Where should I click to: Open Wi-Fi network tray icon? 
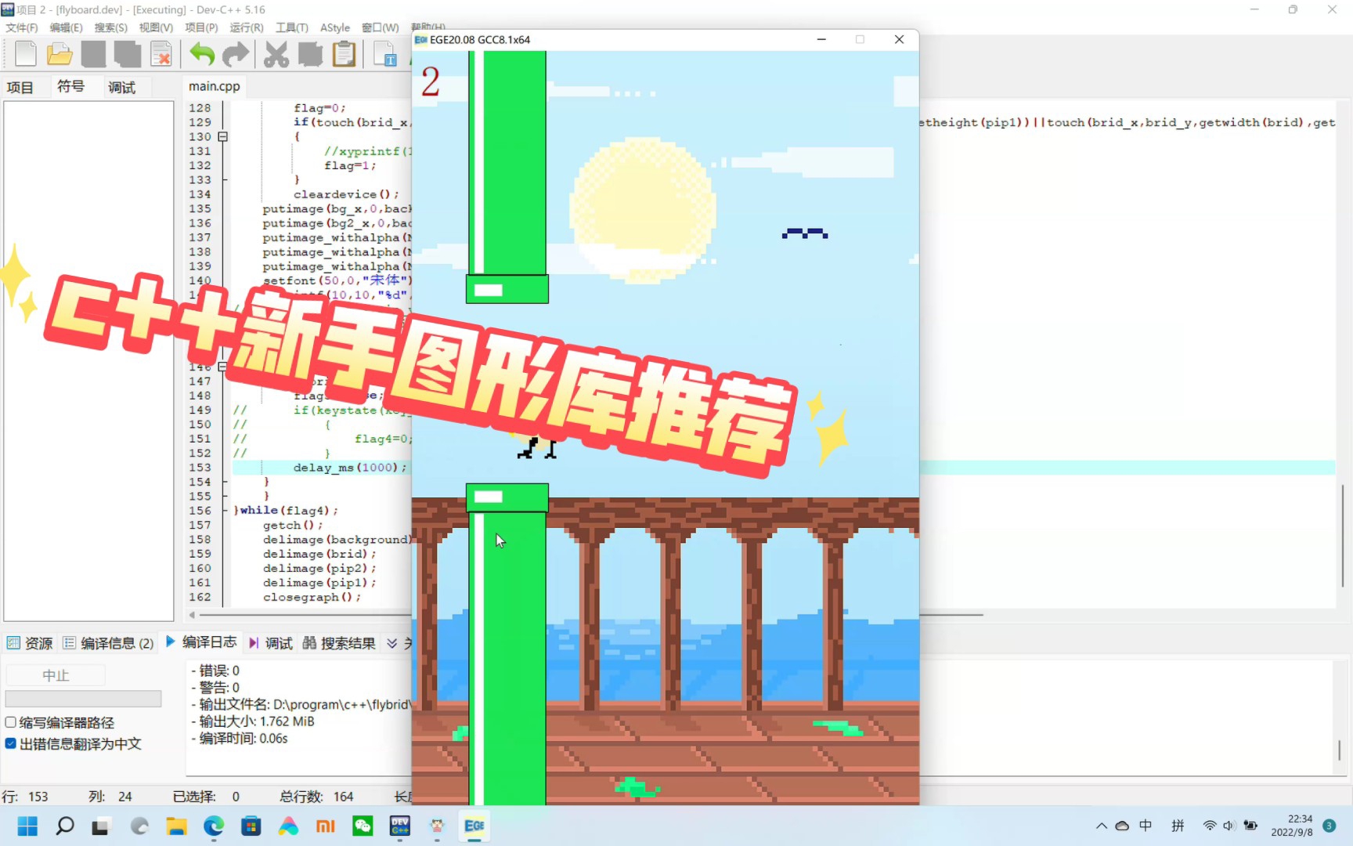(x=1210, y=826)
